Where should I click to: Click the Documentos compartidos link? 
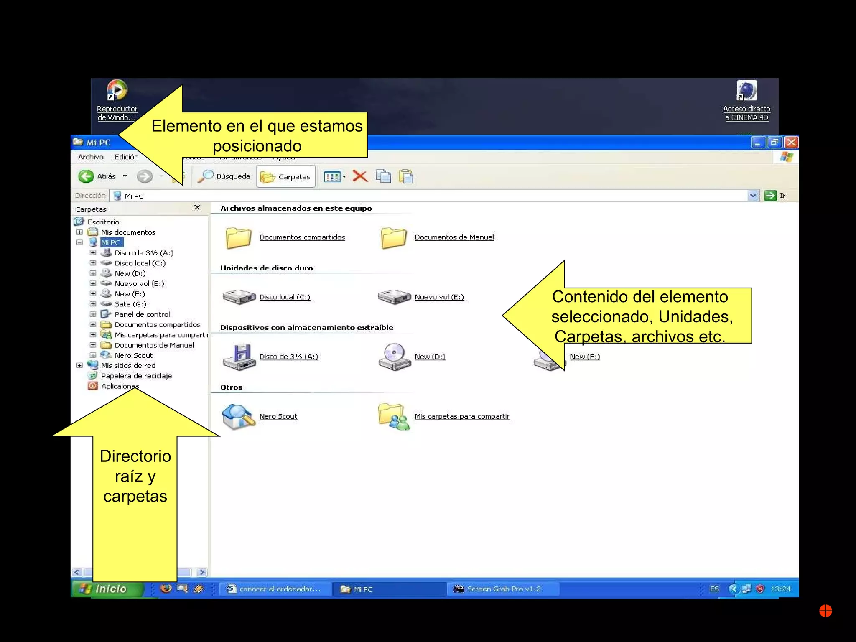click(x=302, y=237)
